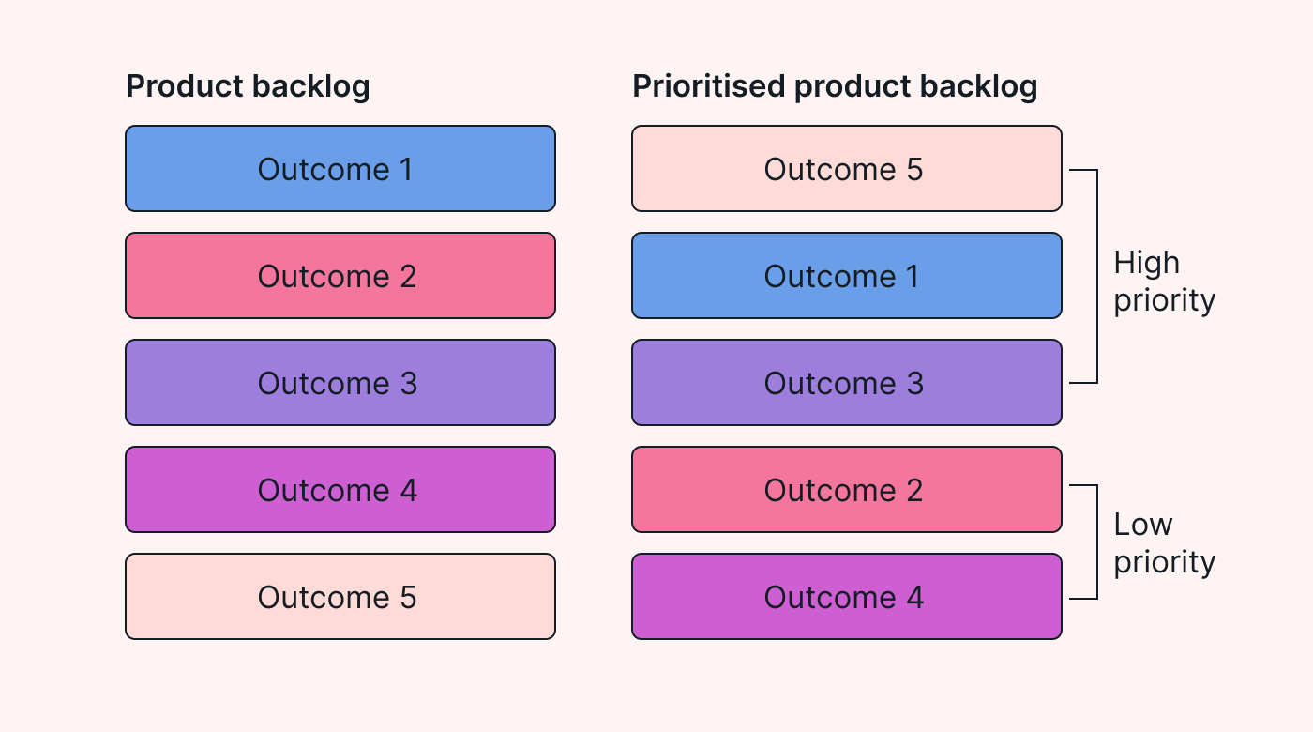This screenshot has width=1313, height=732.
Task: Select Outcome 5 atop the Prioritised product backlog
Action: [846, 169]
